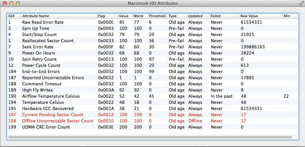Image resolution: width=305 pixels, height=147 pixels.
Task: Select the Command Timeout row
Action: (153, 84)
